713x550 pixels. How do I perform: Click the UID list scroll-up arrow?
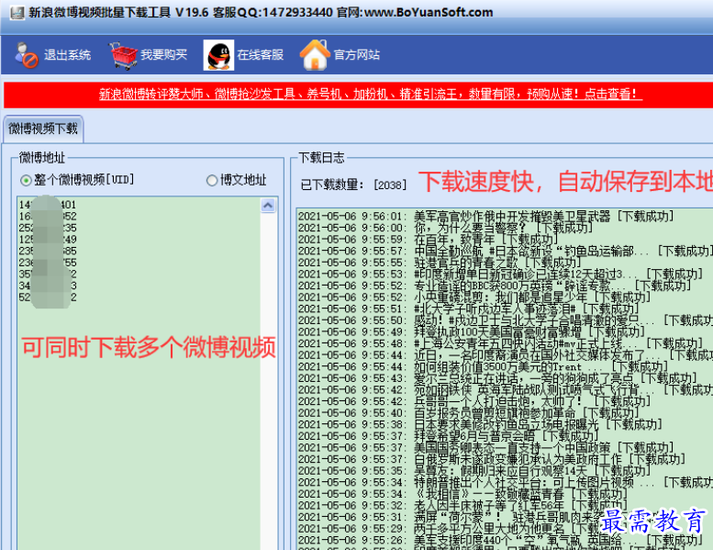268,206
